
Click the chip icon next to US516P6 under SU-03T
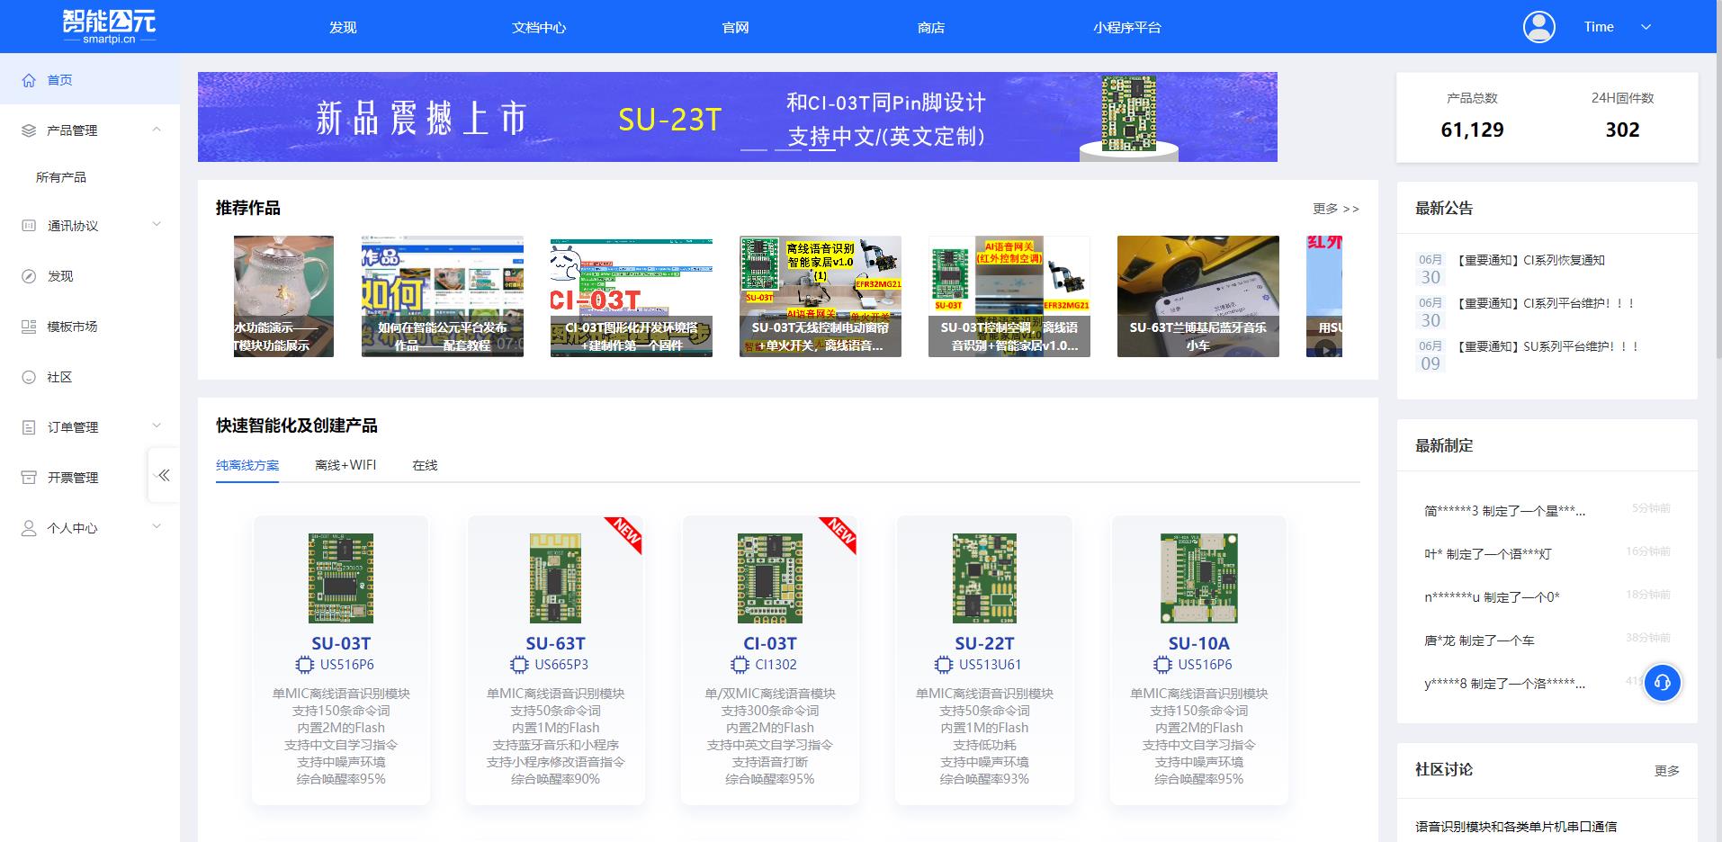305,665
